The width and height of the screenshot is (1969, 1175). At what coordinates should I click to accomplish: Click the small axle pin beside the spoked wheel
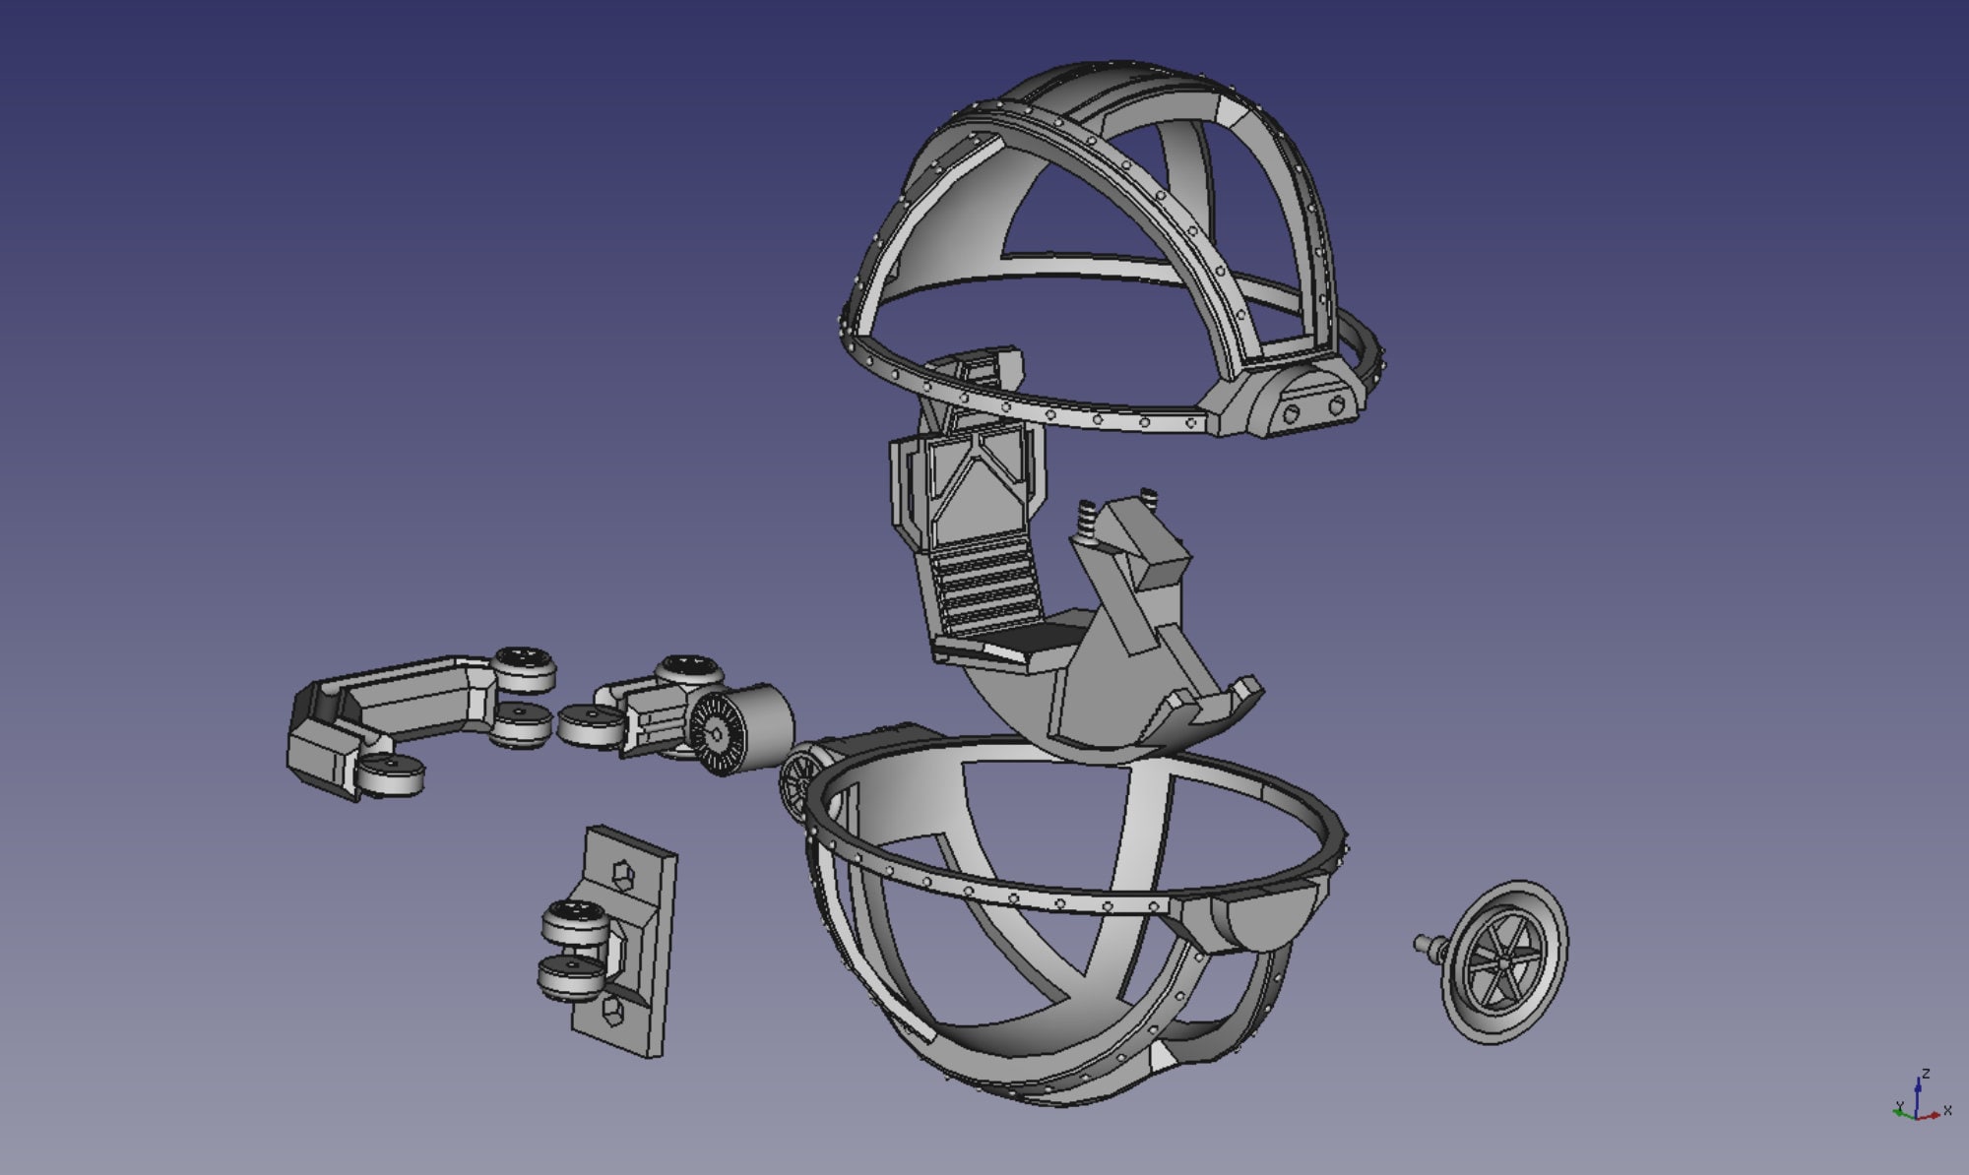pyautogui.click(x=1428, y=945)
